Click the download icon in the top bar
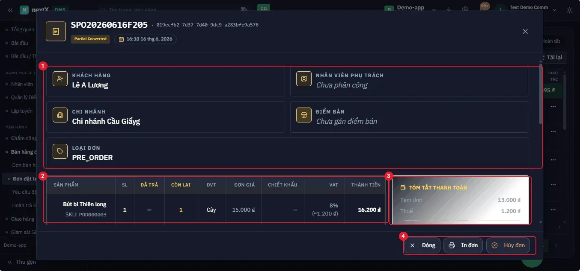Screen dimensions: 580x271 (x=449, y=9)
